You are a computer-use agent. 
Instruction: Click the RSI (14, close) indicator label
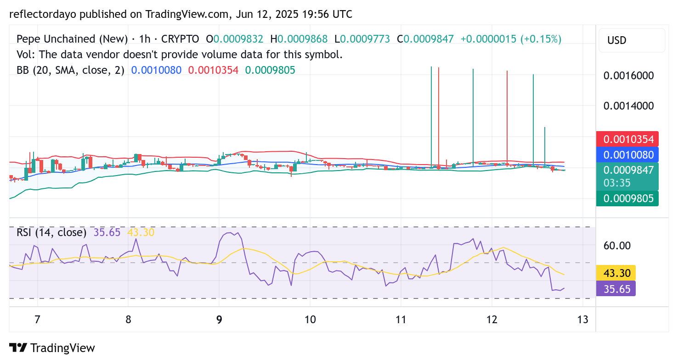(x=51, y=232)
